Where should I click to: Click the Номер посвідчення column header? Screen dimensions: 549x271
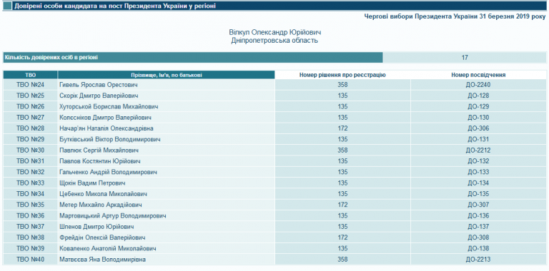pos(478,75)
